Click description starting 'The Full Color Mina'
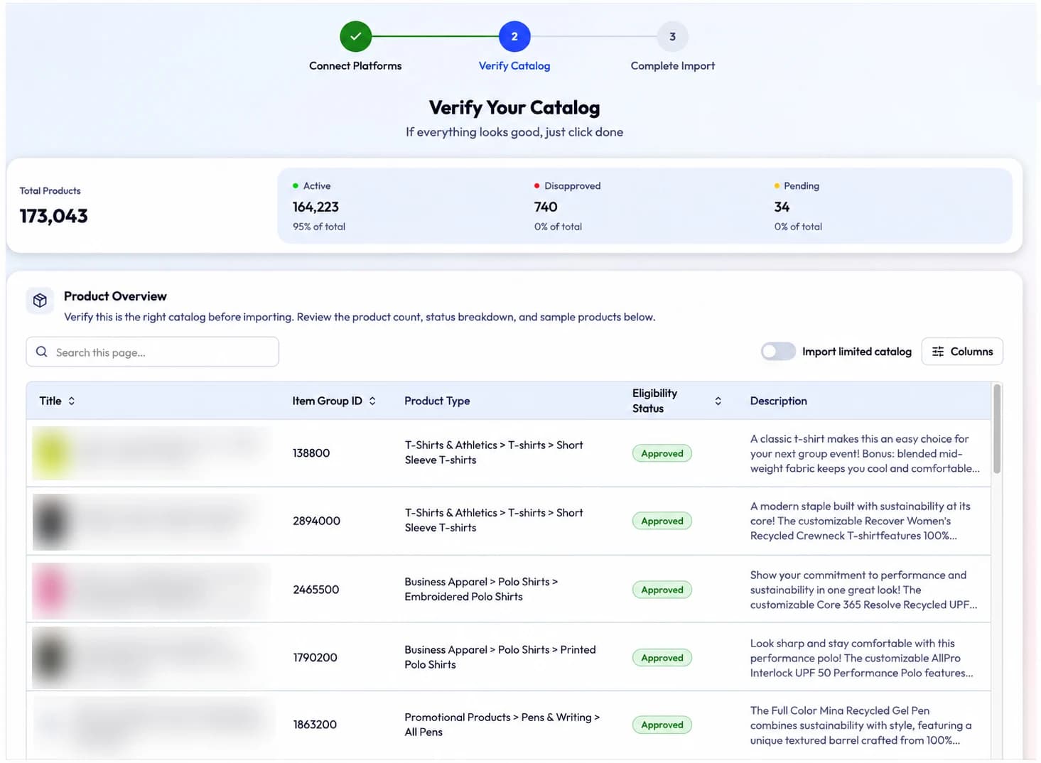The image size is (1041, 763). [861, 725]
